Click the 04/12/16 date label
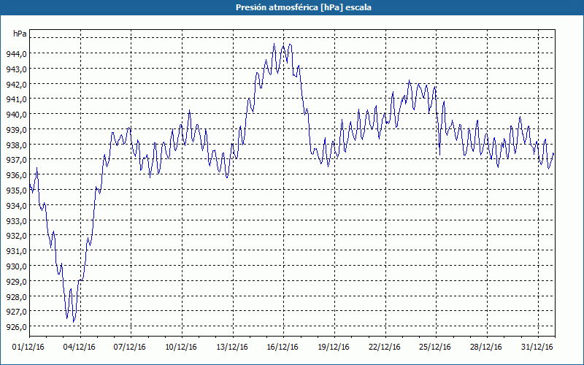 click(80, 347)
